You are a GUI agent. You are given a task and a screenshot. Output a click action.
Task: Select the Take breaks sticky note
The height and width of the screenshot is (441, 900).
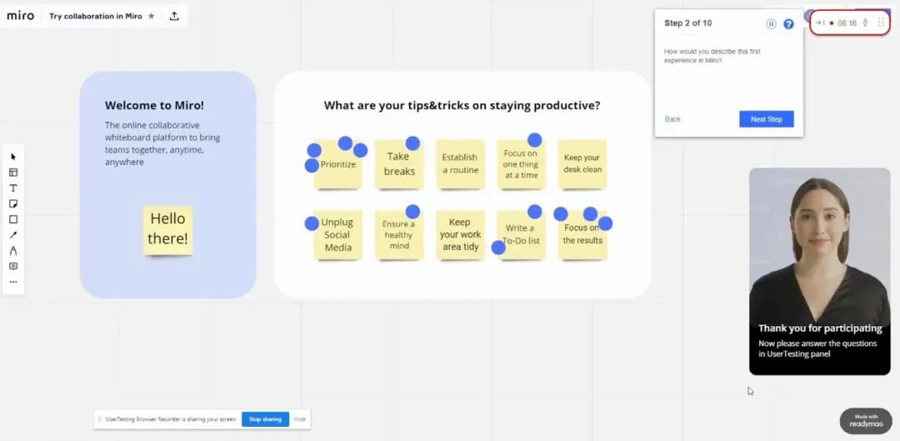pyautogui.click(x=399, y=163)
